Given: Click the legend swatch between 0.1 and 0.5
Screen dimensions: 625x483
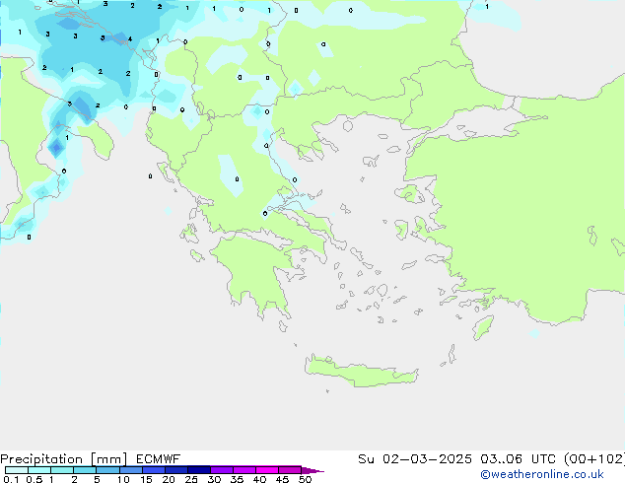Looking at the screenshot, I should pyautogui.click(x=17, y=470).
